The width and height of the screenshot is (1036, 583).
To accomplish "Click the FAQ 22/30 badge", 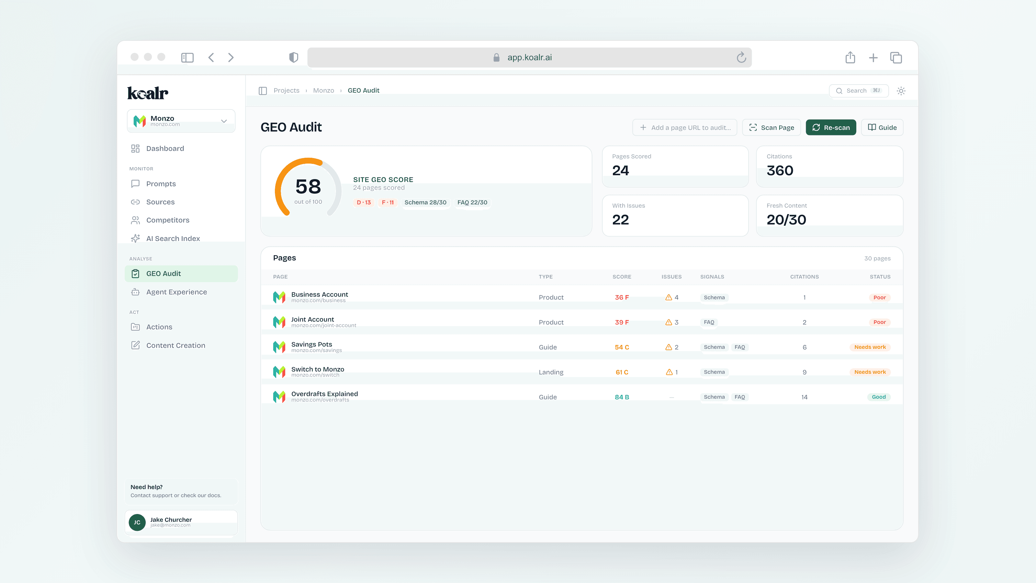I will (472, 202).
